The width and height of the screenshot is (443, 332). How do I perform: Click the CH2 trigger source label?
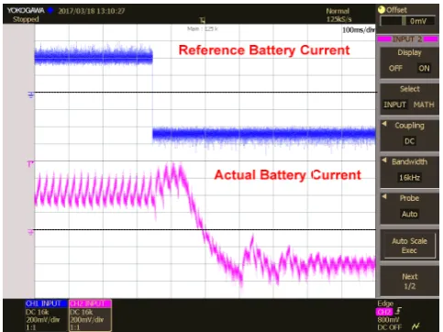[384, 312]
